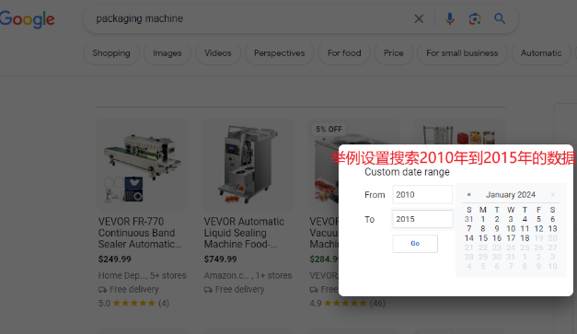Focus the To date input field
This screenshot has height=334, width=577.
[422, 219]
